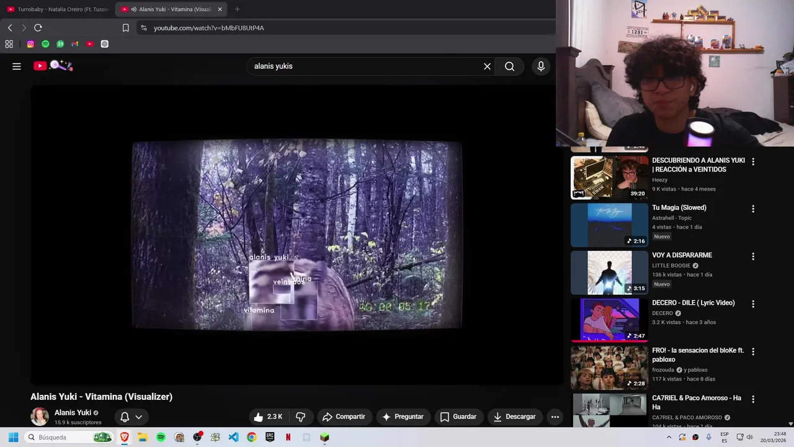
Task: Open the DESCUBRIENDO A ALANIS YUKI thumbnail
Action: tap(609, 178)
